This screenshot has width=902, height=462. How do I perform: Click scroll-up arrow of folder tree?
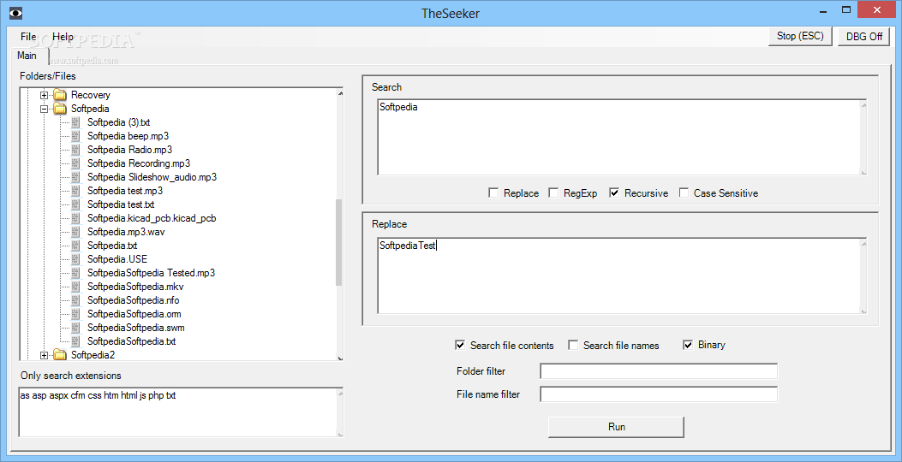click(x=339, y=93)
